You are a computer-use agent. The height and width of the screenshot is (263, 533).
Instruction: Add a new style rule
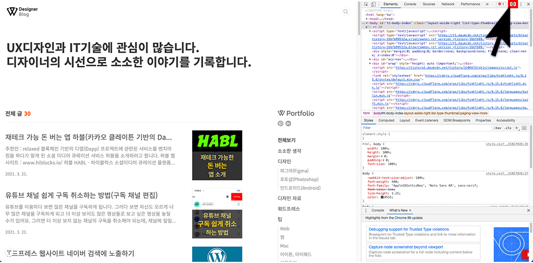click(516, 128)
